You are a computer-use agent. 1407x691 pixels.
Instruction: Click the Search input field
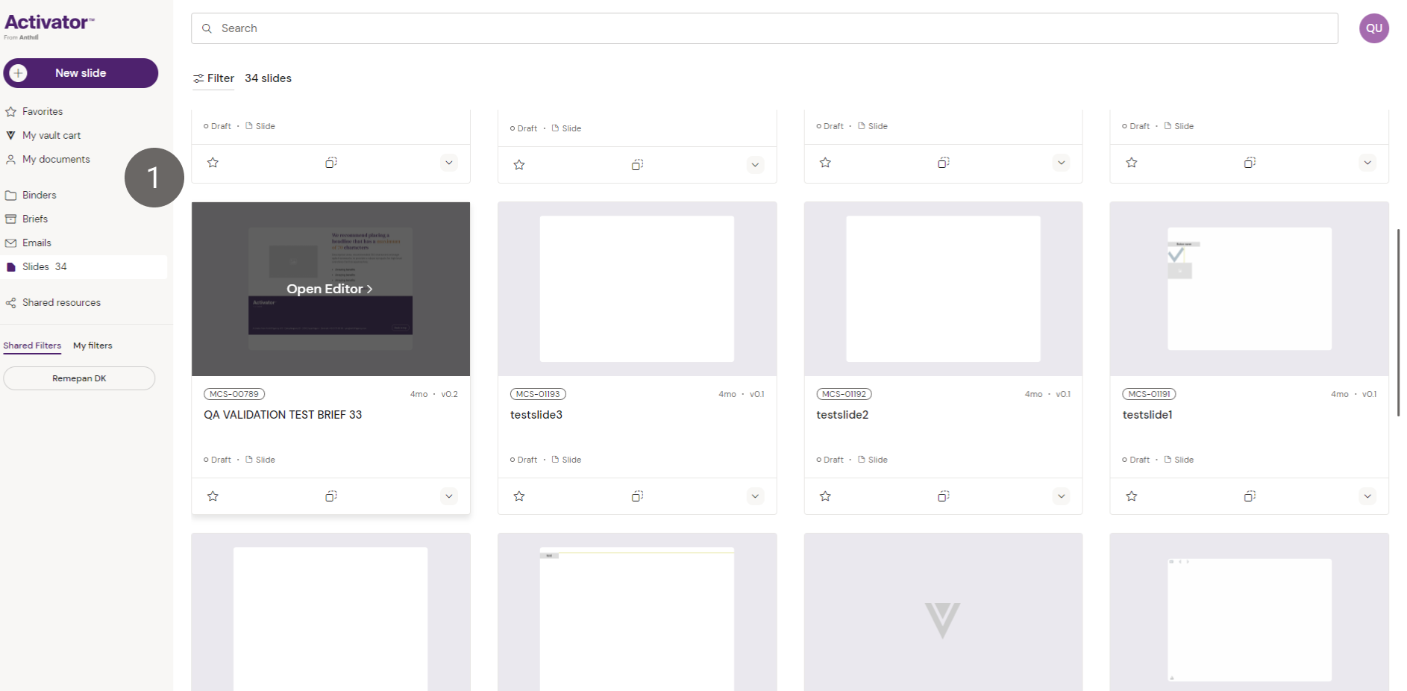click(764, 28)
